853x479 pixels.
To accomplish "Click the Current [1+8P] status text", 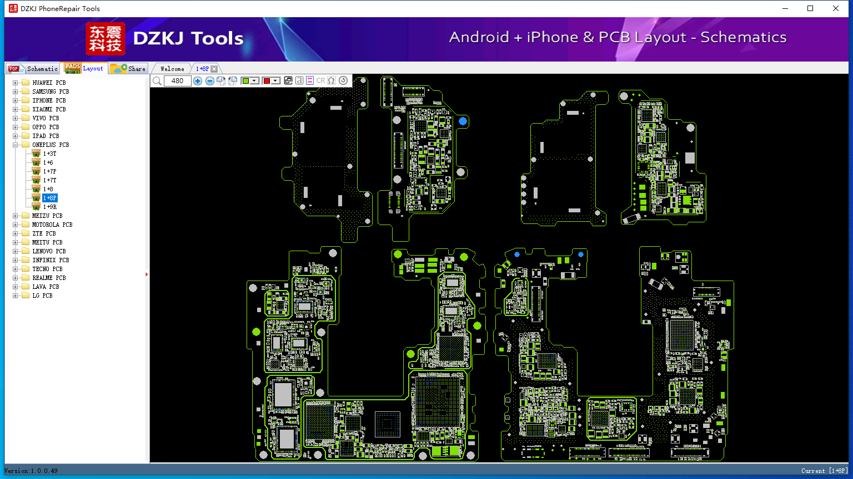I will 825,471.
